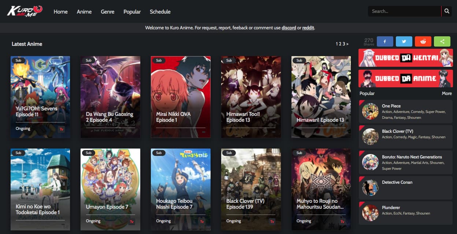Click Tv badge on Yu-Gi-Oh Sevens card
457x234 pixels.
tap(61, 129)
